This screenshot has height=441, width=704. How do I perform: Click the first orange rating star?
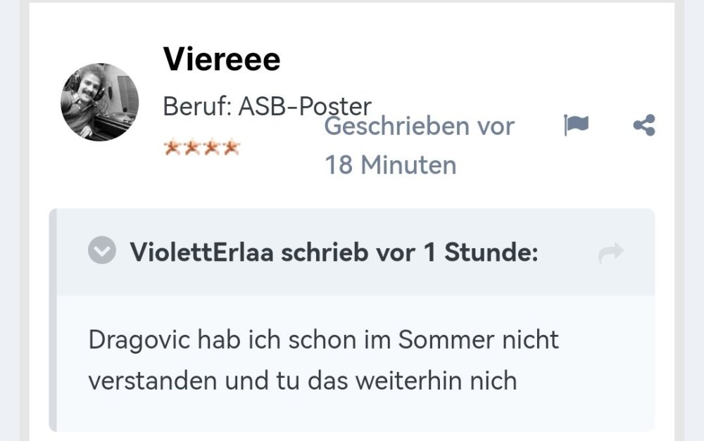point(172,148)
